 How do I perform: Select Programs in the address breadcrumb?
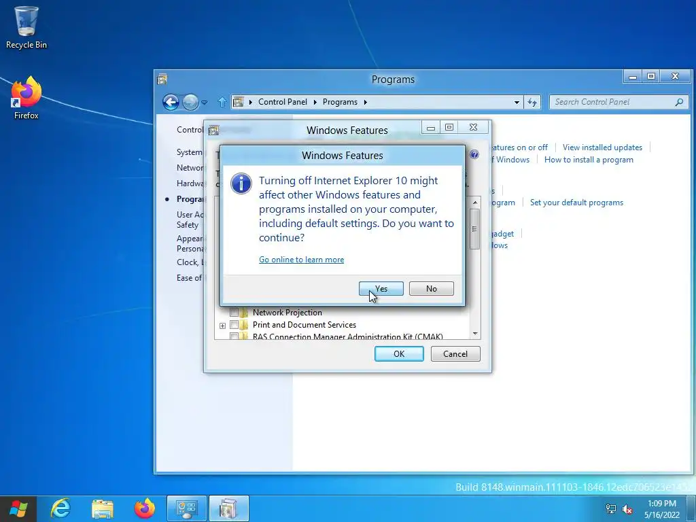[x=340, y=102]
